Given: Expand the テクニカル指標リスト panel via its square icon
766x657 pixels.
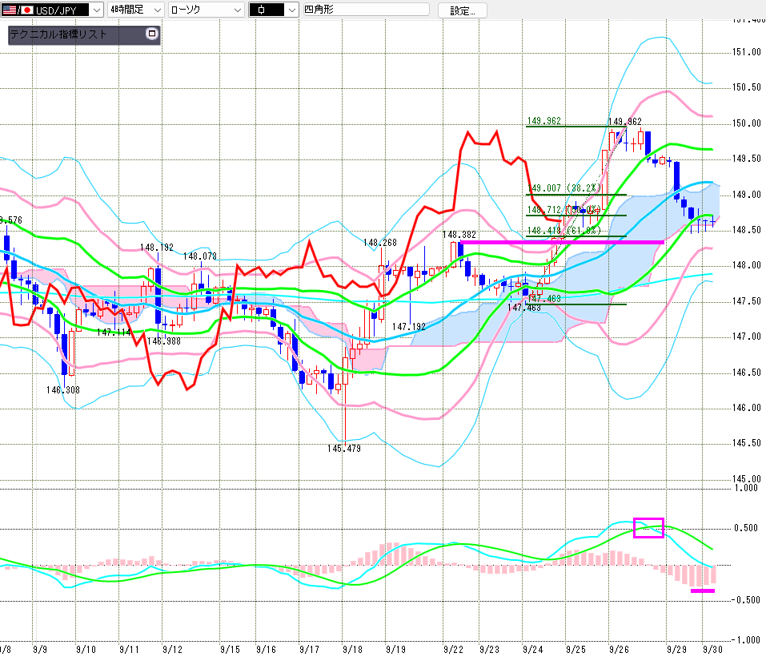Looking at the screenshot, I should click(x=152, y=34).
